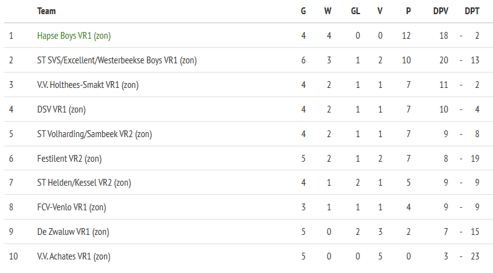Screen dimensions: 493x273
Task: Click Hapse Boys points value 12
Action: point(406,36)
